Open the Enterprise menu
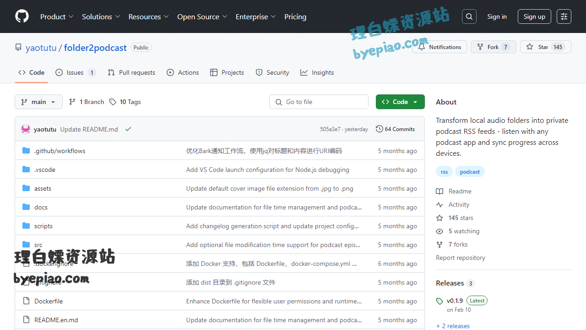The height and width of the screenshot is (330, 586). [x=256, y=16]
